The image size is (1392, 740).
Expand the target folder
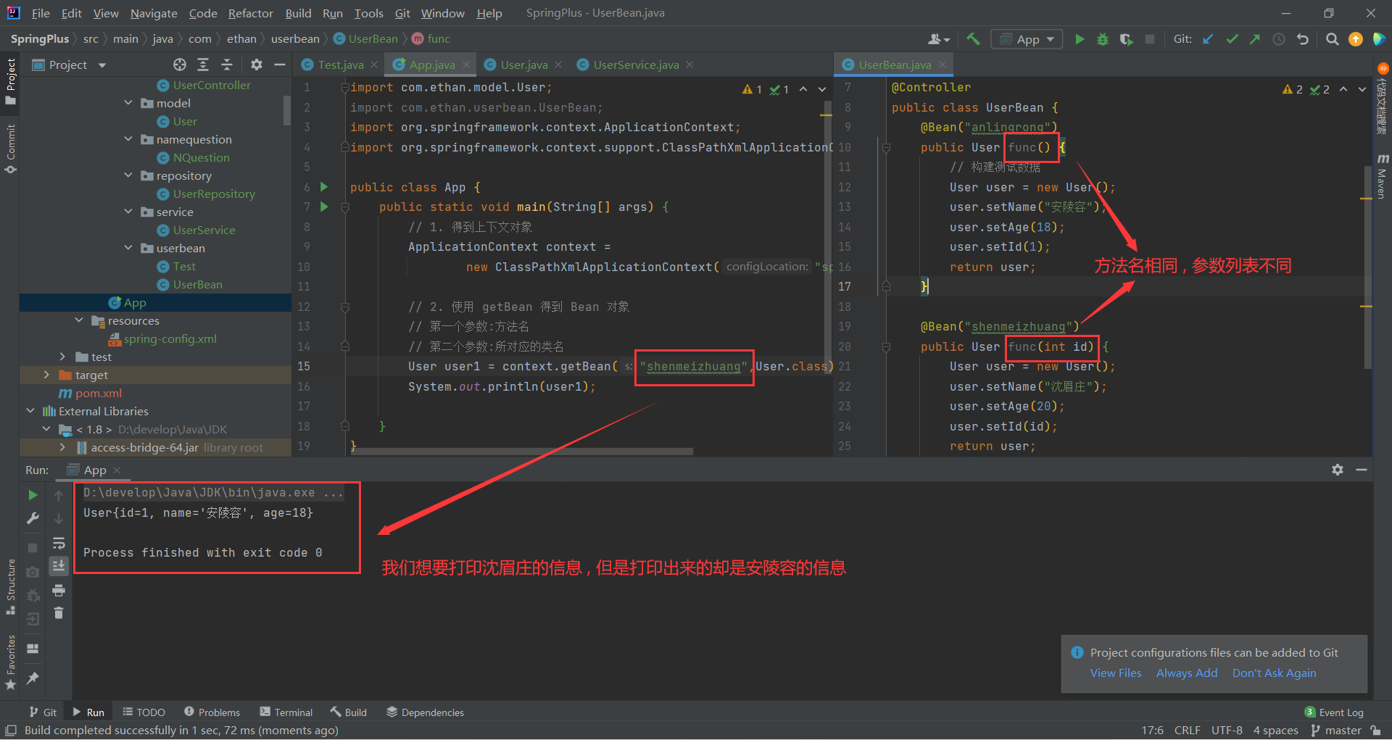(47, 375)
